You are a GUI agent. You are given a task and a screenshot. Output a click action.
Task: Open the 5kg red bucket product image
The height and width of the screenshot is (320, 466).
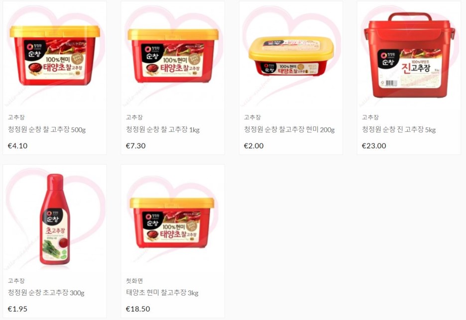[x=409, y=54]
